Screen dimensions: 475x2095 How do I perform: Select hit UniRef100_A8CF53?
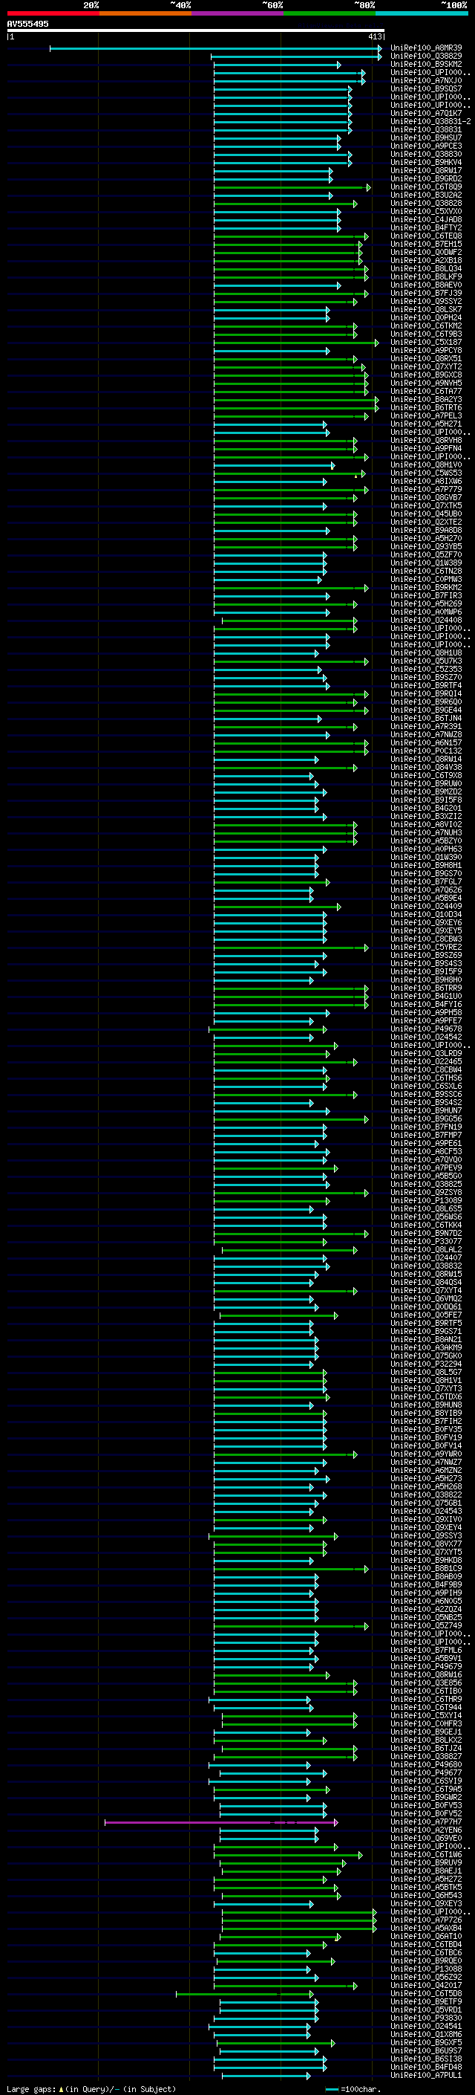coord(426,1152)
